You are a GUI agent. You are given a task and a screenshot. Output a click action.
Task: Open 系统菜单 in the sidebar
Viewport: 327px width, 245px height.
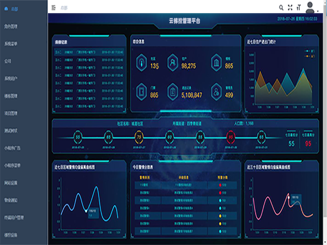pyautogui.click(x=11, y=44)
